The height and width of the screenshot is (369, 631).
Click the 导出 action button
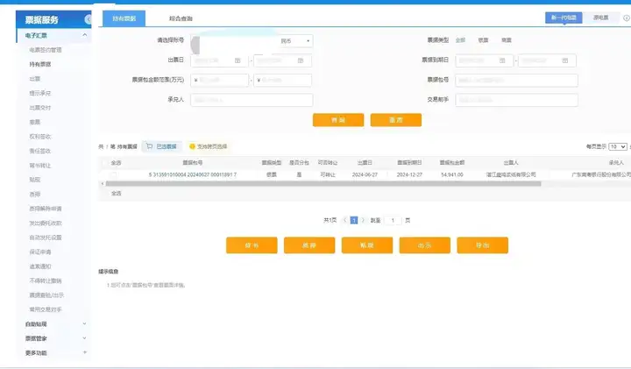(x=483, y=245)
